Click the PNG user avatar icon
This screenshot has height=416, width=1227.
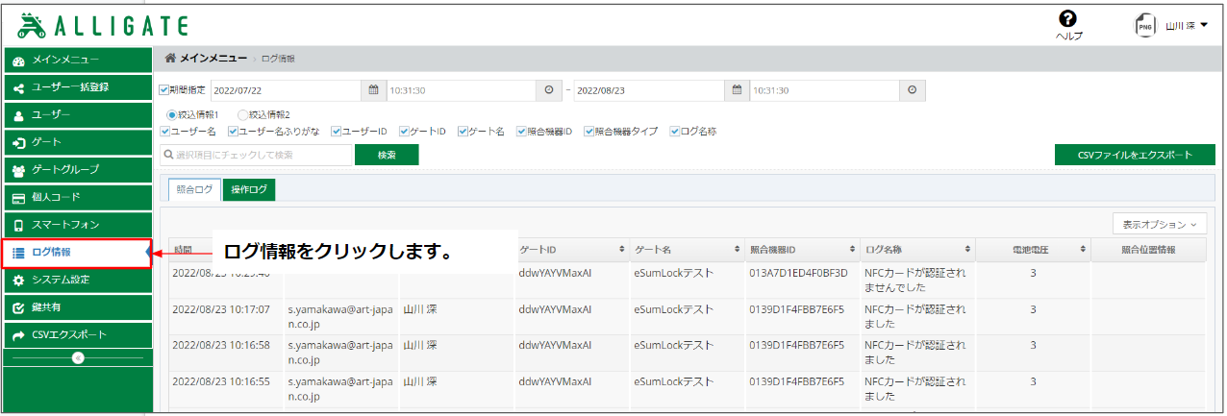[1145, 25]
